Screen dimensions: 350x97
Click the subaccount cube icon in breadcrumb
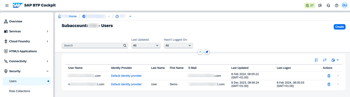point(117,16)
